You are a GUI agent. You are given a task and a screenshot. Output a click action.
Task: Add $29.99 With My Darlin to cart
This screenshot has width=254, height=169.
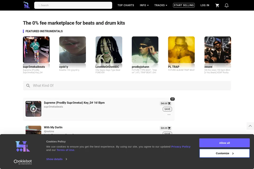(166, 128)
